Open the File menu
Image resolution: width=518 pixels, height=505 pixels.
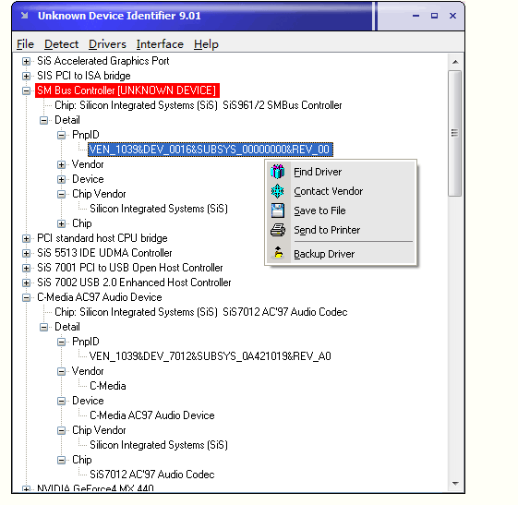tap(26, 44)
